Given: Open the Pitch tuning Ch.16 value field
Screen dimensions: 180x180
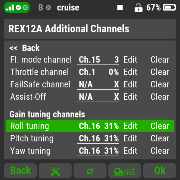Looking at the screenshot, I should (x=98, y=138).
